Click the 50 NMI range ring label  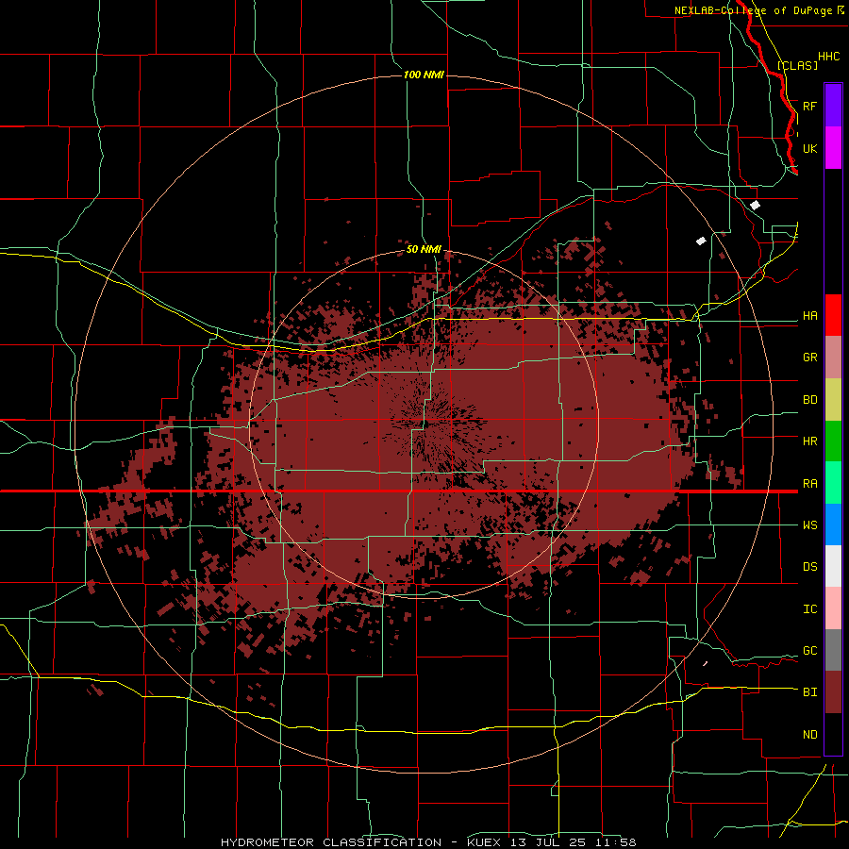click(x=424, y=250)
